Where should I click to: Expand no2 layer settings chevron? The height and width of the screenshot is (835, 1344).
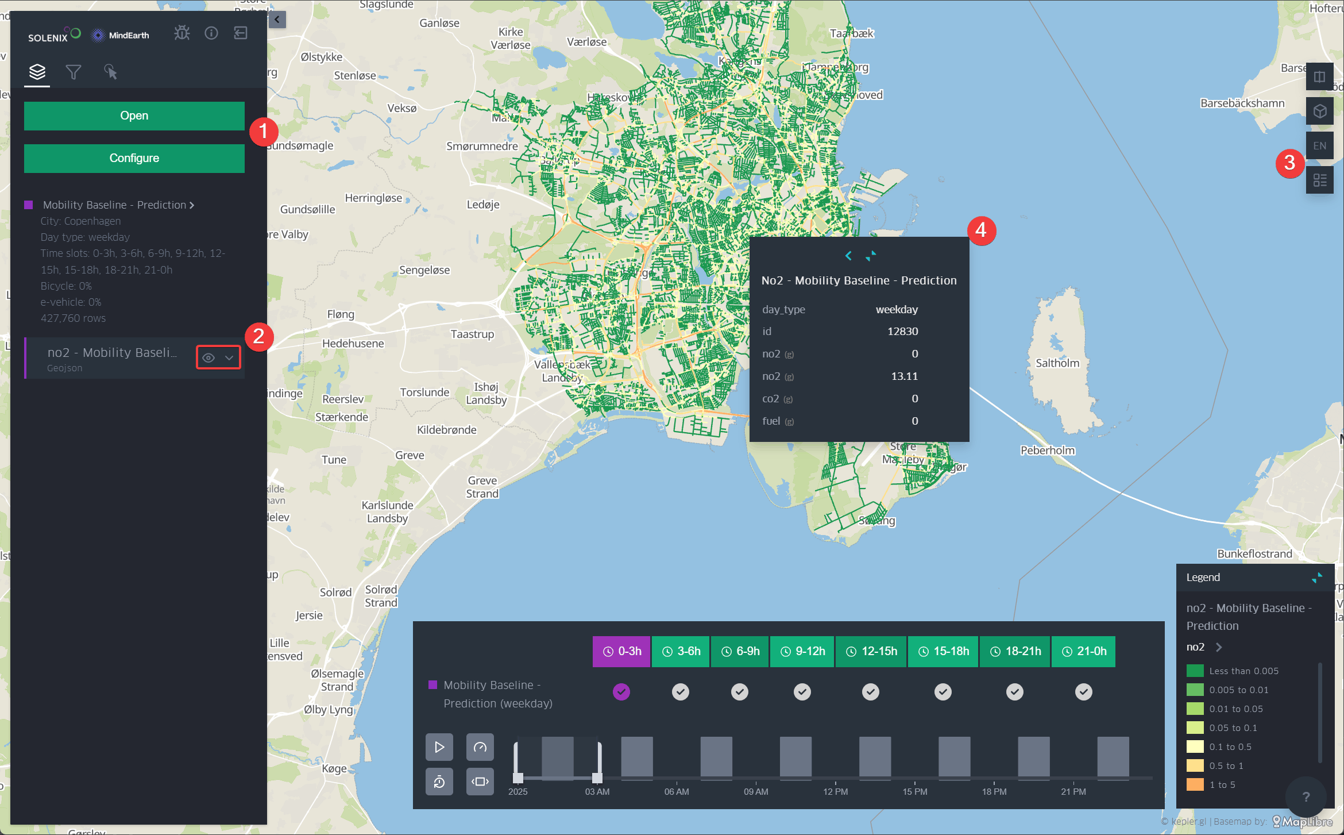229,357
